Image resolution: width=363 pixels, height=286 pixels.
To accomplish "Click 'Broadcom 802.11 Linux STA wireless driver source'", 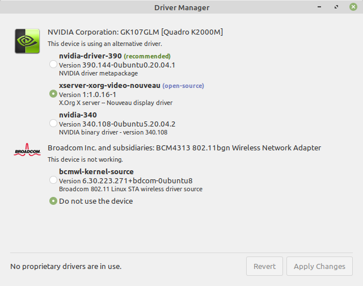I will (131, 189).
